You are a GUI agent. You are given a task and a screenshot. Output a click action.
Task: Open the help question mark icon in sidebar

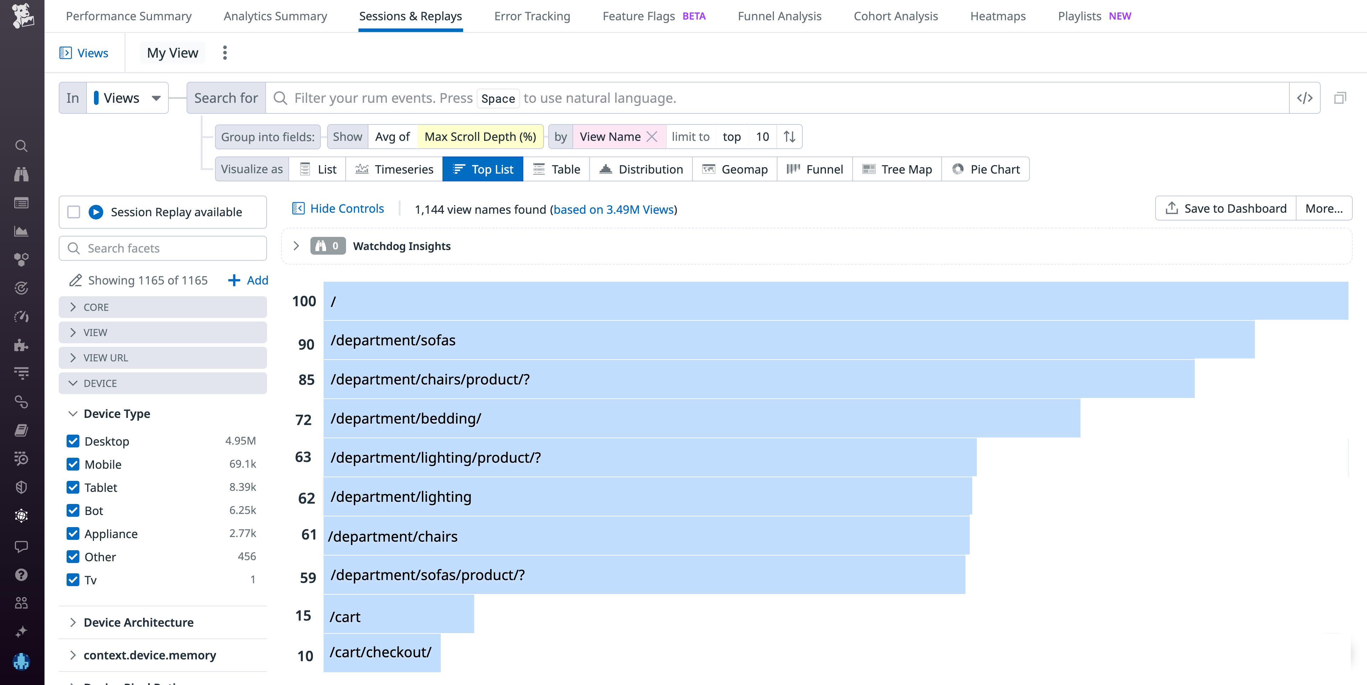pos(21,575)
